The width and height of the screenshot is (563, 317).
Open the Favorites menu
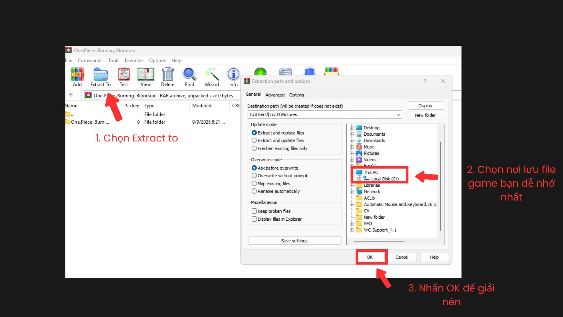(134, 60)
